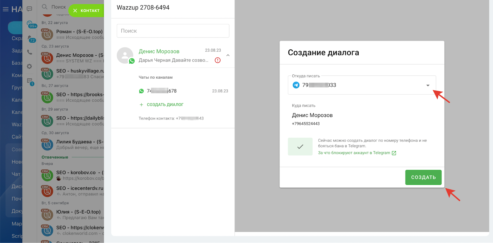Click the magnifier search icon in chat list
The height and width of the screenshot is (243, 493).
click(45, 7)
